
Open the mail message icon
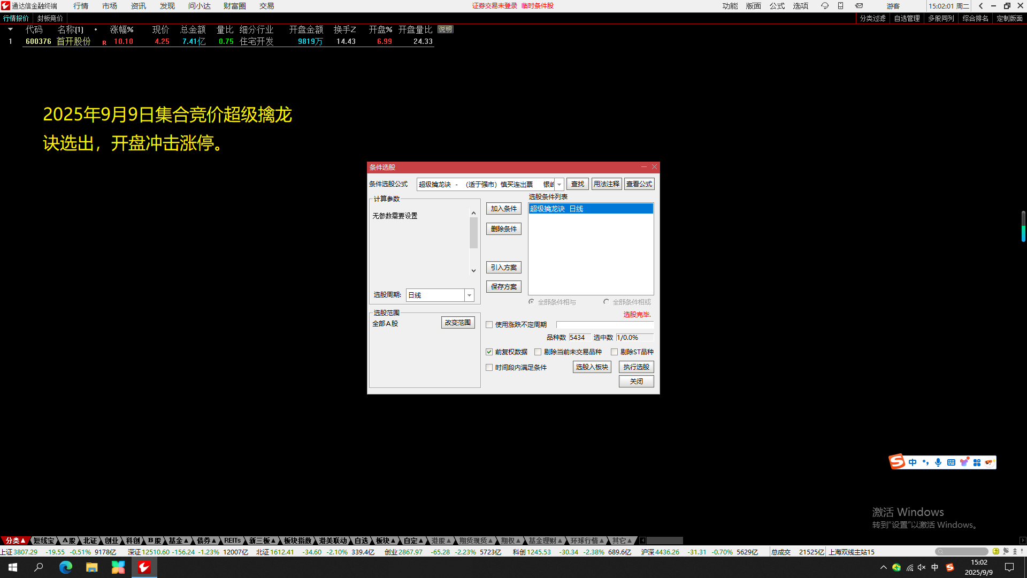(859, 6)
